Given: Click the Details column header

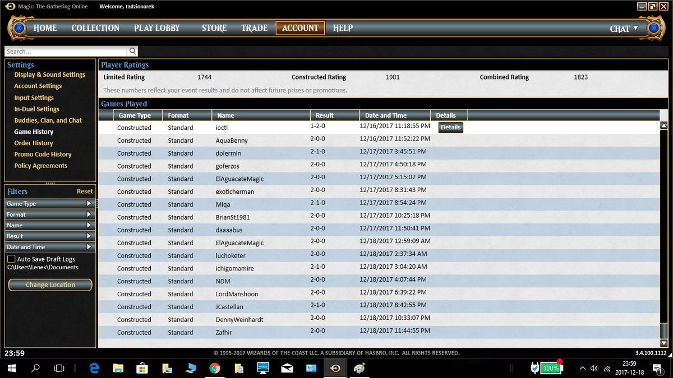Looking at the screenshot, I should [449, 115].
